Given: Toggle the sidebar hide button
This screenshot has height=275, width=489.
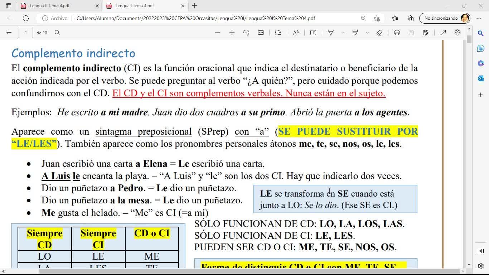Looking at the screenshot, I should pyautogui.click(x=481, y=251).
